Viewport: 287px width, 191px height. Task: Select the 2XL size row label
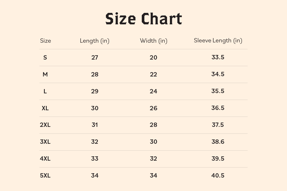[x=45, y=125]
